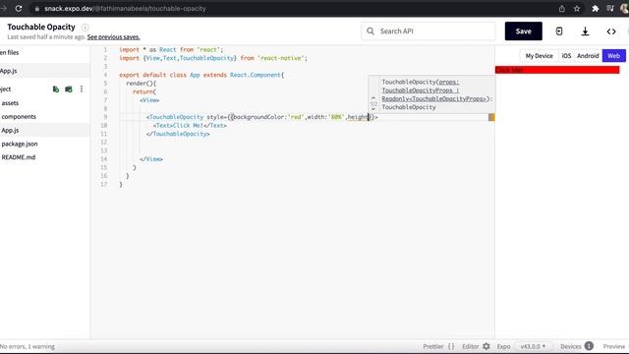
Task: Open README.md file
Action: [x=19, y=157]
